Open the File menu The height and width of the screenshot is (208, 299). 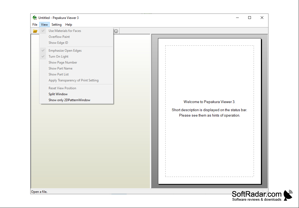coord(35,24)
